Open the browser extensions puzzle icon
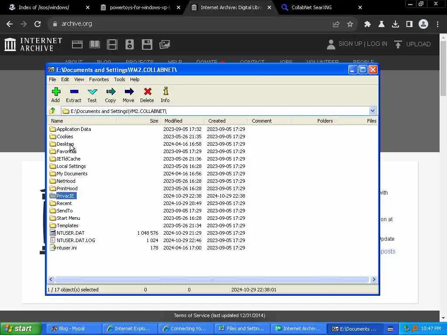 [x=368, y=24]
